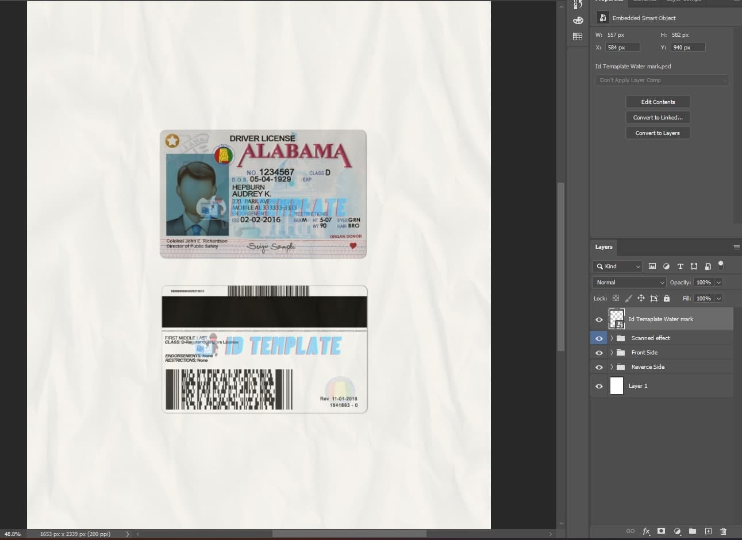Hide the Scanned effect group
Viewport: 742px width, 540px height.
click(x=599, y=338)
